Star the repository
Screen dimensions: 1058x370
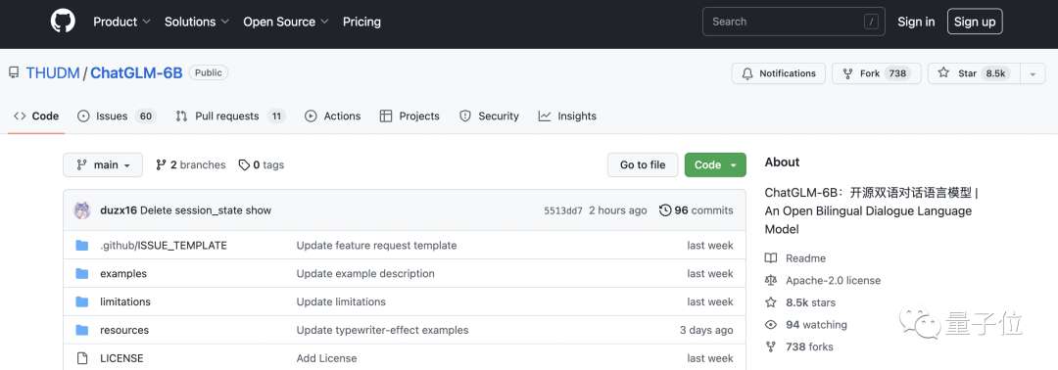click(975, 73)
